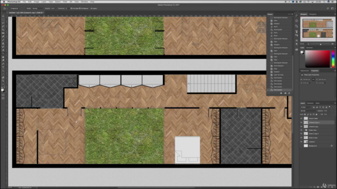Select the Zoom tool

pos(3,81)
